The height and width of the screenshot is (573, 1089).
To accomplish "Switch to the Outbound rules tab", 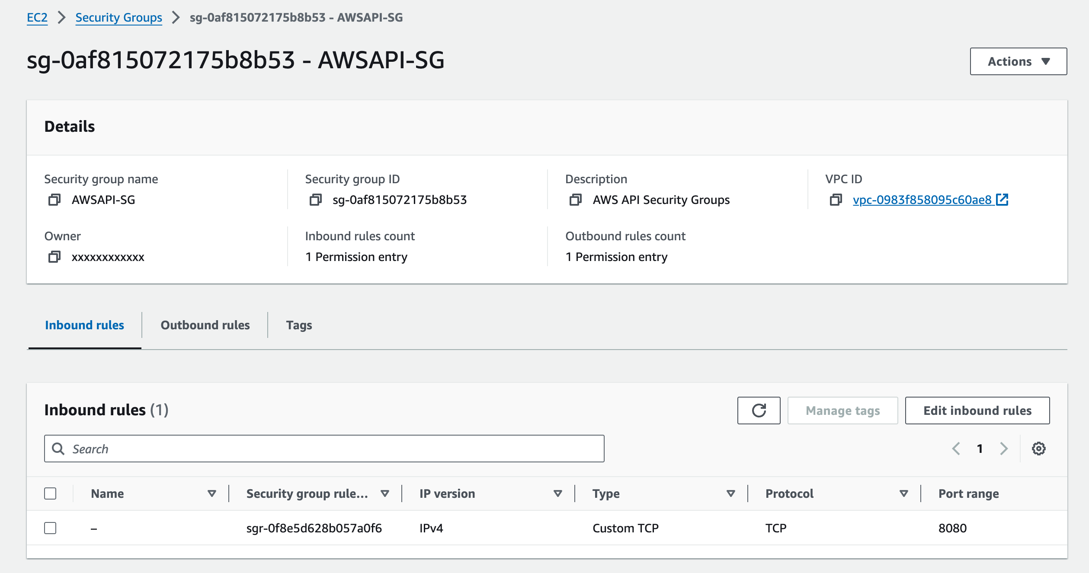I will [205, 325].
